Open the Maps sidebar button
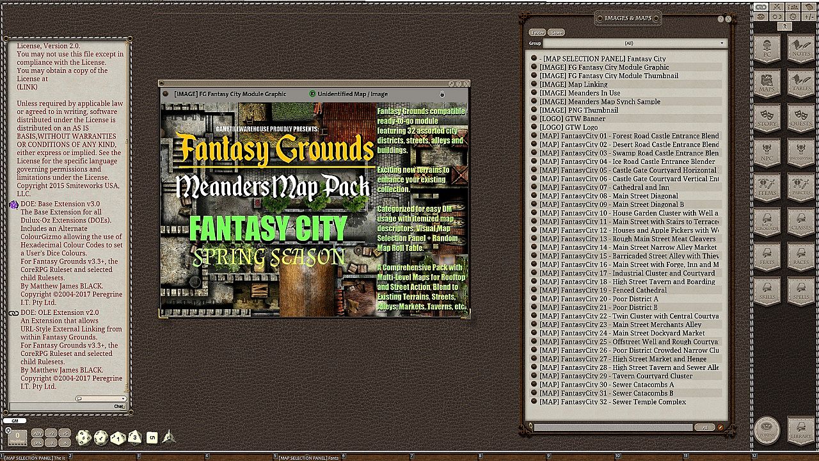 tap(767, 84)
